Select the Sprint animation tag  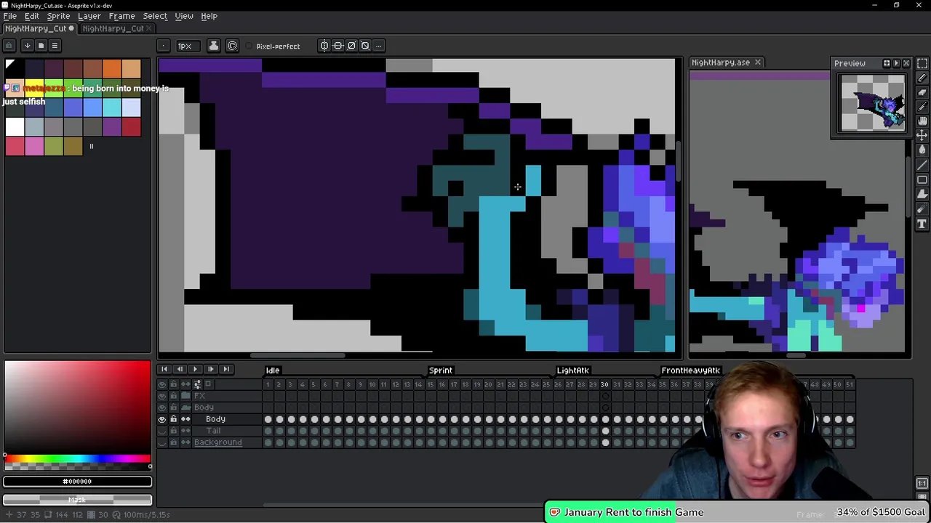440,370
